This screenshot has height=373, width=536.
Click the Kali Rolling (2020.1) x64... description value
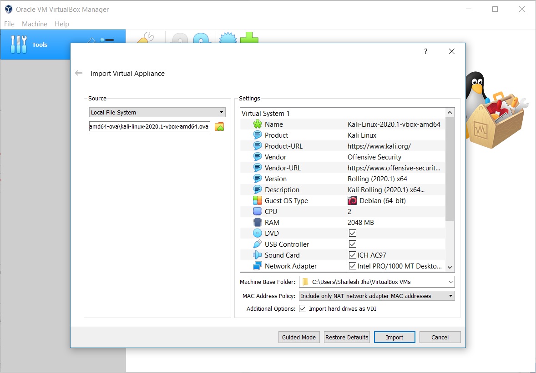click(x=386, y=190)
